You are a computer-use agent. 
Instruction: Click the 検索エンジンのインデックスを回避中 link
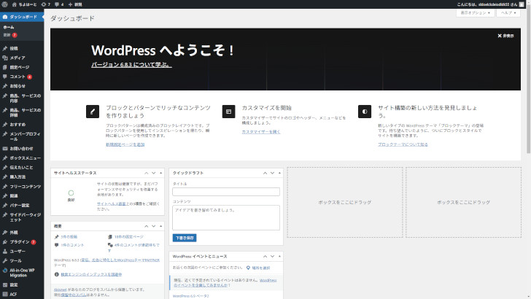pos(91,275)
